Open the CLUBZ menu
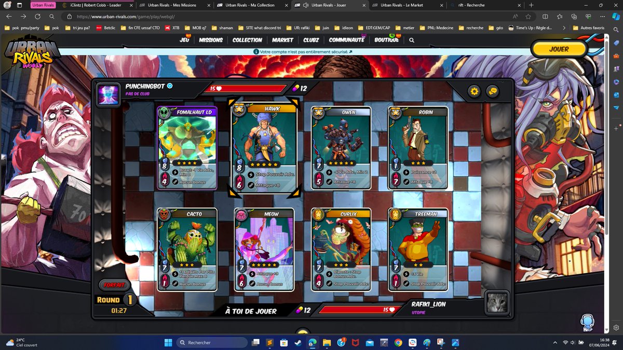The width and height of the screenshot is (623, 350). tap(311, 40)
